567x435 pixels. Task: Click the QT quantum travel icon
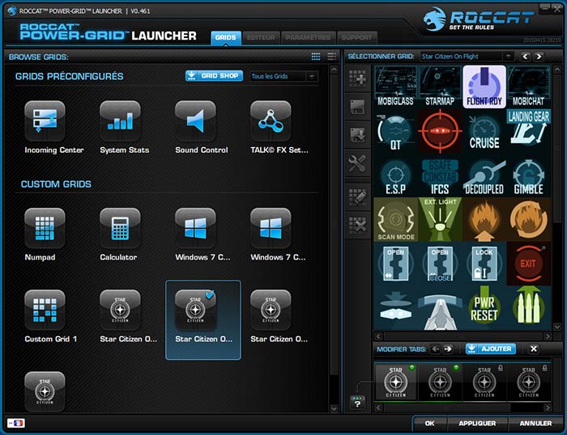click(x=395, y=132)
